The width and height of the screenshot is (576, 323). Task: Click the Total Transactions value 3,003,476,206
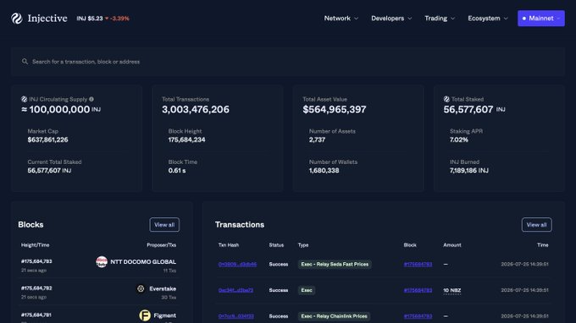(x=196, y=109)
